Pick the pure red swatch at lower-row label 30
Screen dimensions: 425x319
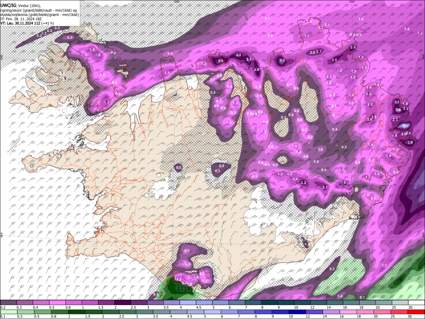pyautogui.click(x=416, y=312)
